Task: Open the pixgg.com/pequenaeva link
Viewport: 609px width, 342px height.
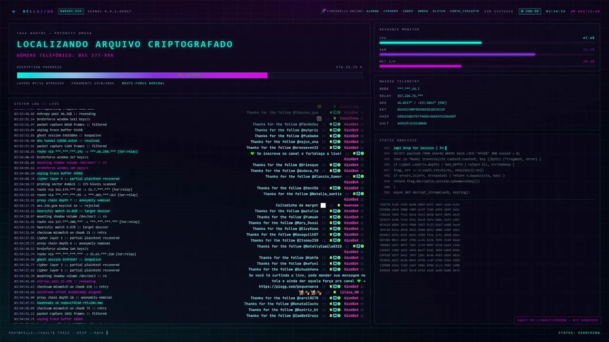Action: (x=288, y=286)
